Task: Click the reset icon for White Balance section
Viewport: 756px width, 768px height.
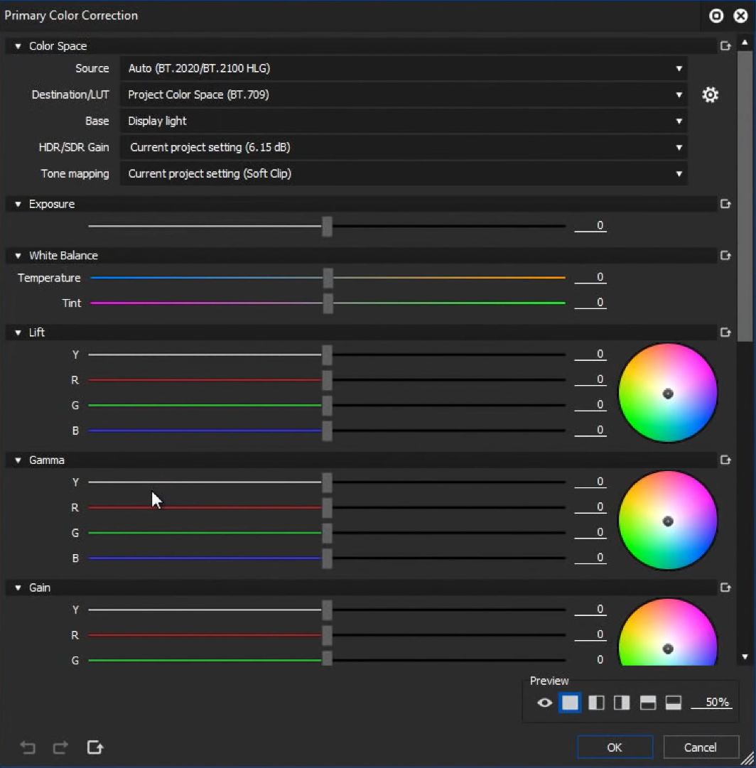Action: [725, 255]
